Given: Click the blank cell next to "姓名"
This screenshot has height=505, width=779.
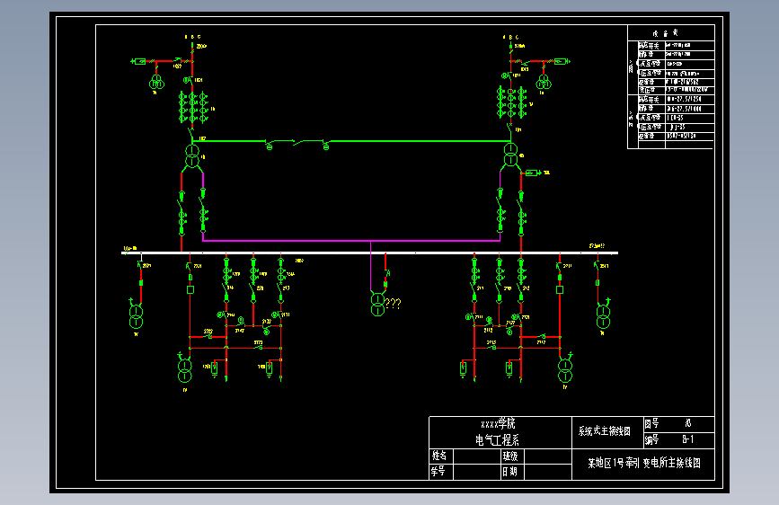Looking at the screenshot, I should pyautogui.click(x=476, y=456).
